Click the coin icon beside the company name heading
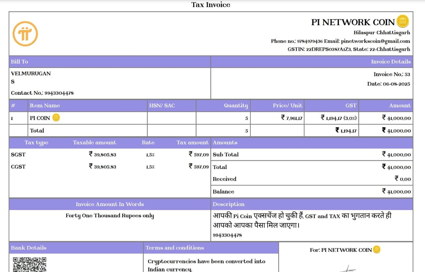The width and height of the screenshot is (425, 272). [x=403, y=21]
